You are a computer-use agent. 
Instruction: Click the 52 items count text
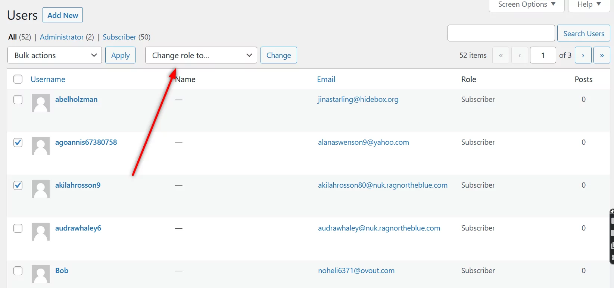pyautogui.click(x=473, y=55)
